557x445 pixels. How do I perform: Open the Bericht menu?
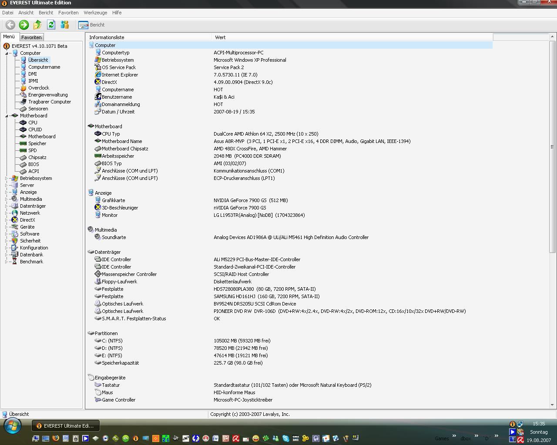pyautogui.click(x=46, y=13)
